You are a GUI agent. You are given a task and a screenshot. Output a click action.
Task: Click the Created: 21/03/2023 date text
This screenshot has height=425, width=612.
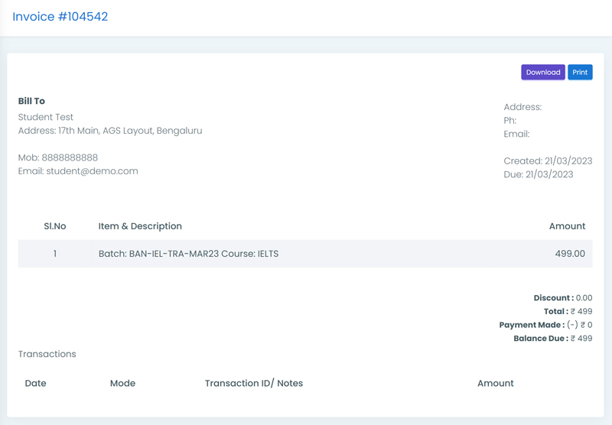(548, 161)
